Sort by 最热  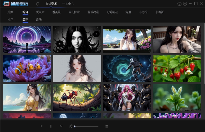(x=39, y=19)
